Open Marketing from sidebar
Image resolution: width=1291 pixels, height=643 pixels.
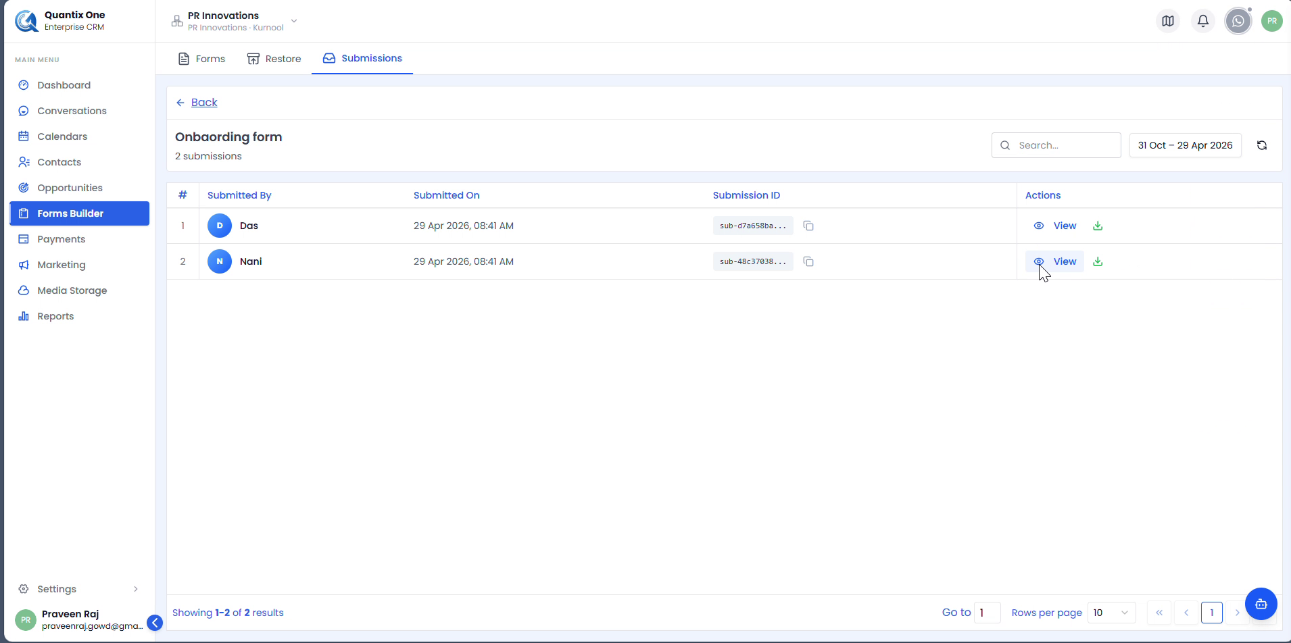[79, 265]
